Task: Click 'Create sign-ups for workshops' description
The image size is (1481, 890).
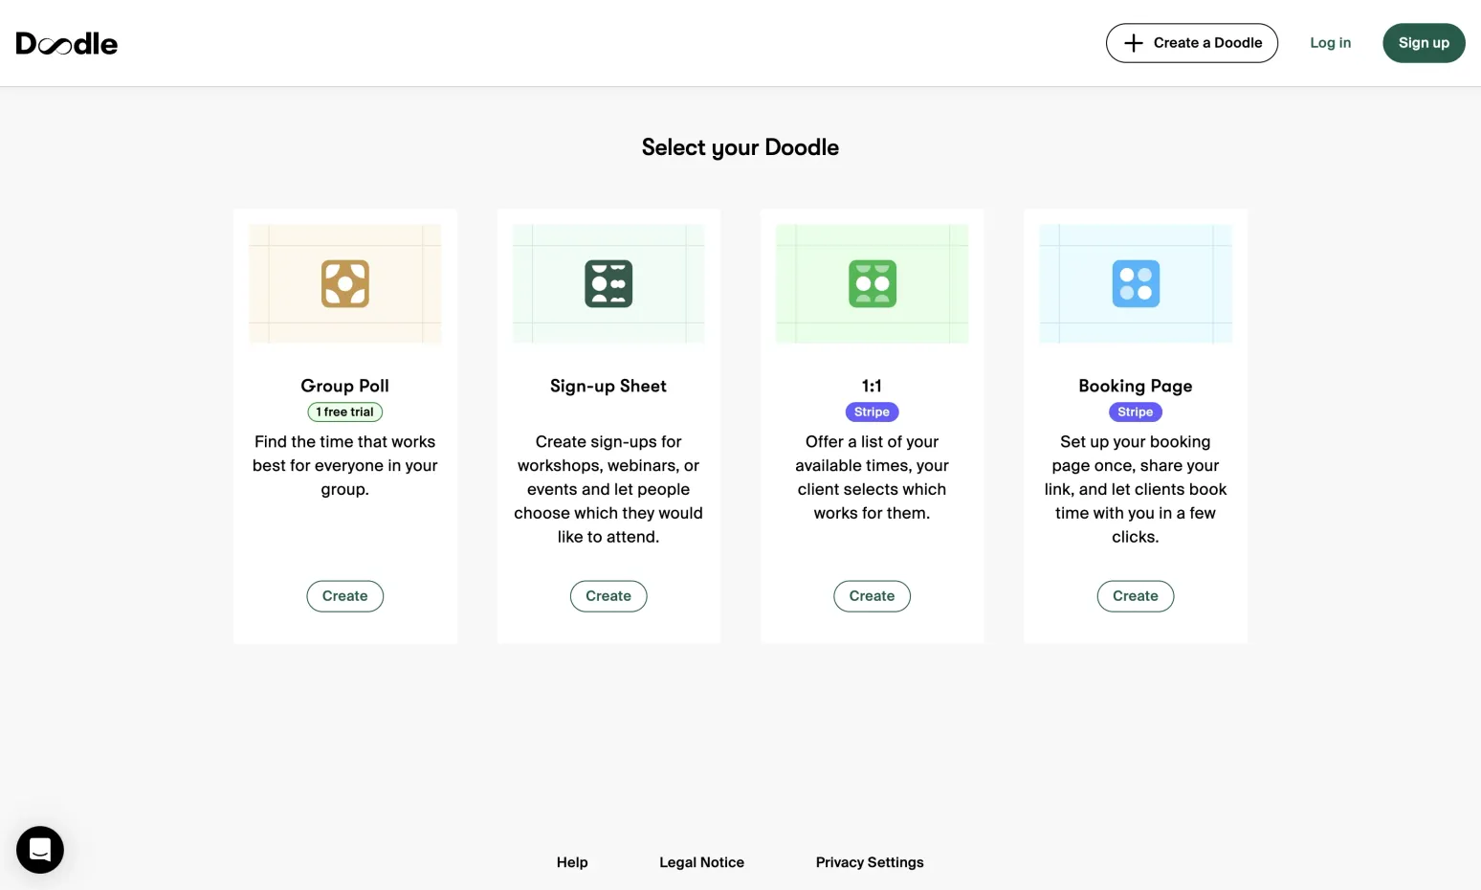Action: point(608,489)
